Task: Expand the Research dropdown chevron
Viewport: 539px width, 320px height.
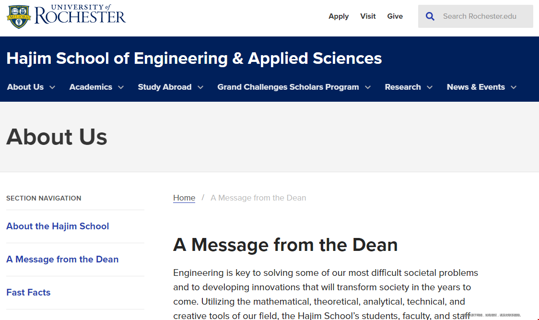Action: point(430,87)
